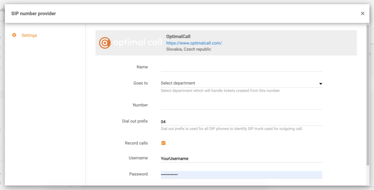Click the SIP number provider title

click(x=34, y=14)
